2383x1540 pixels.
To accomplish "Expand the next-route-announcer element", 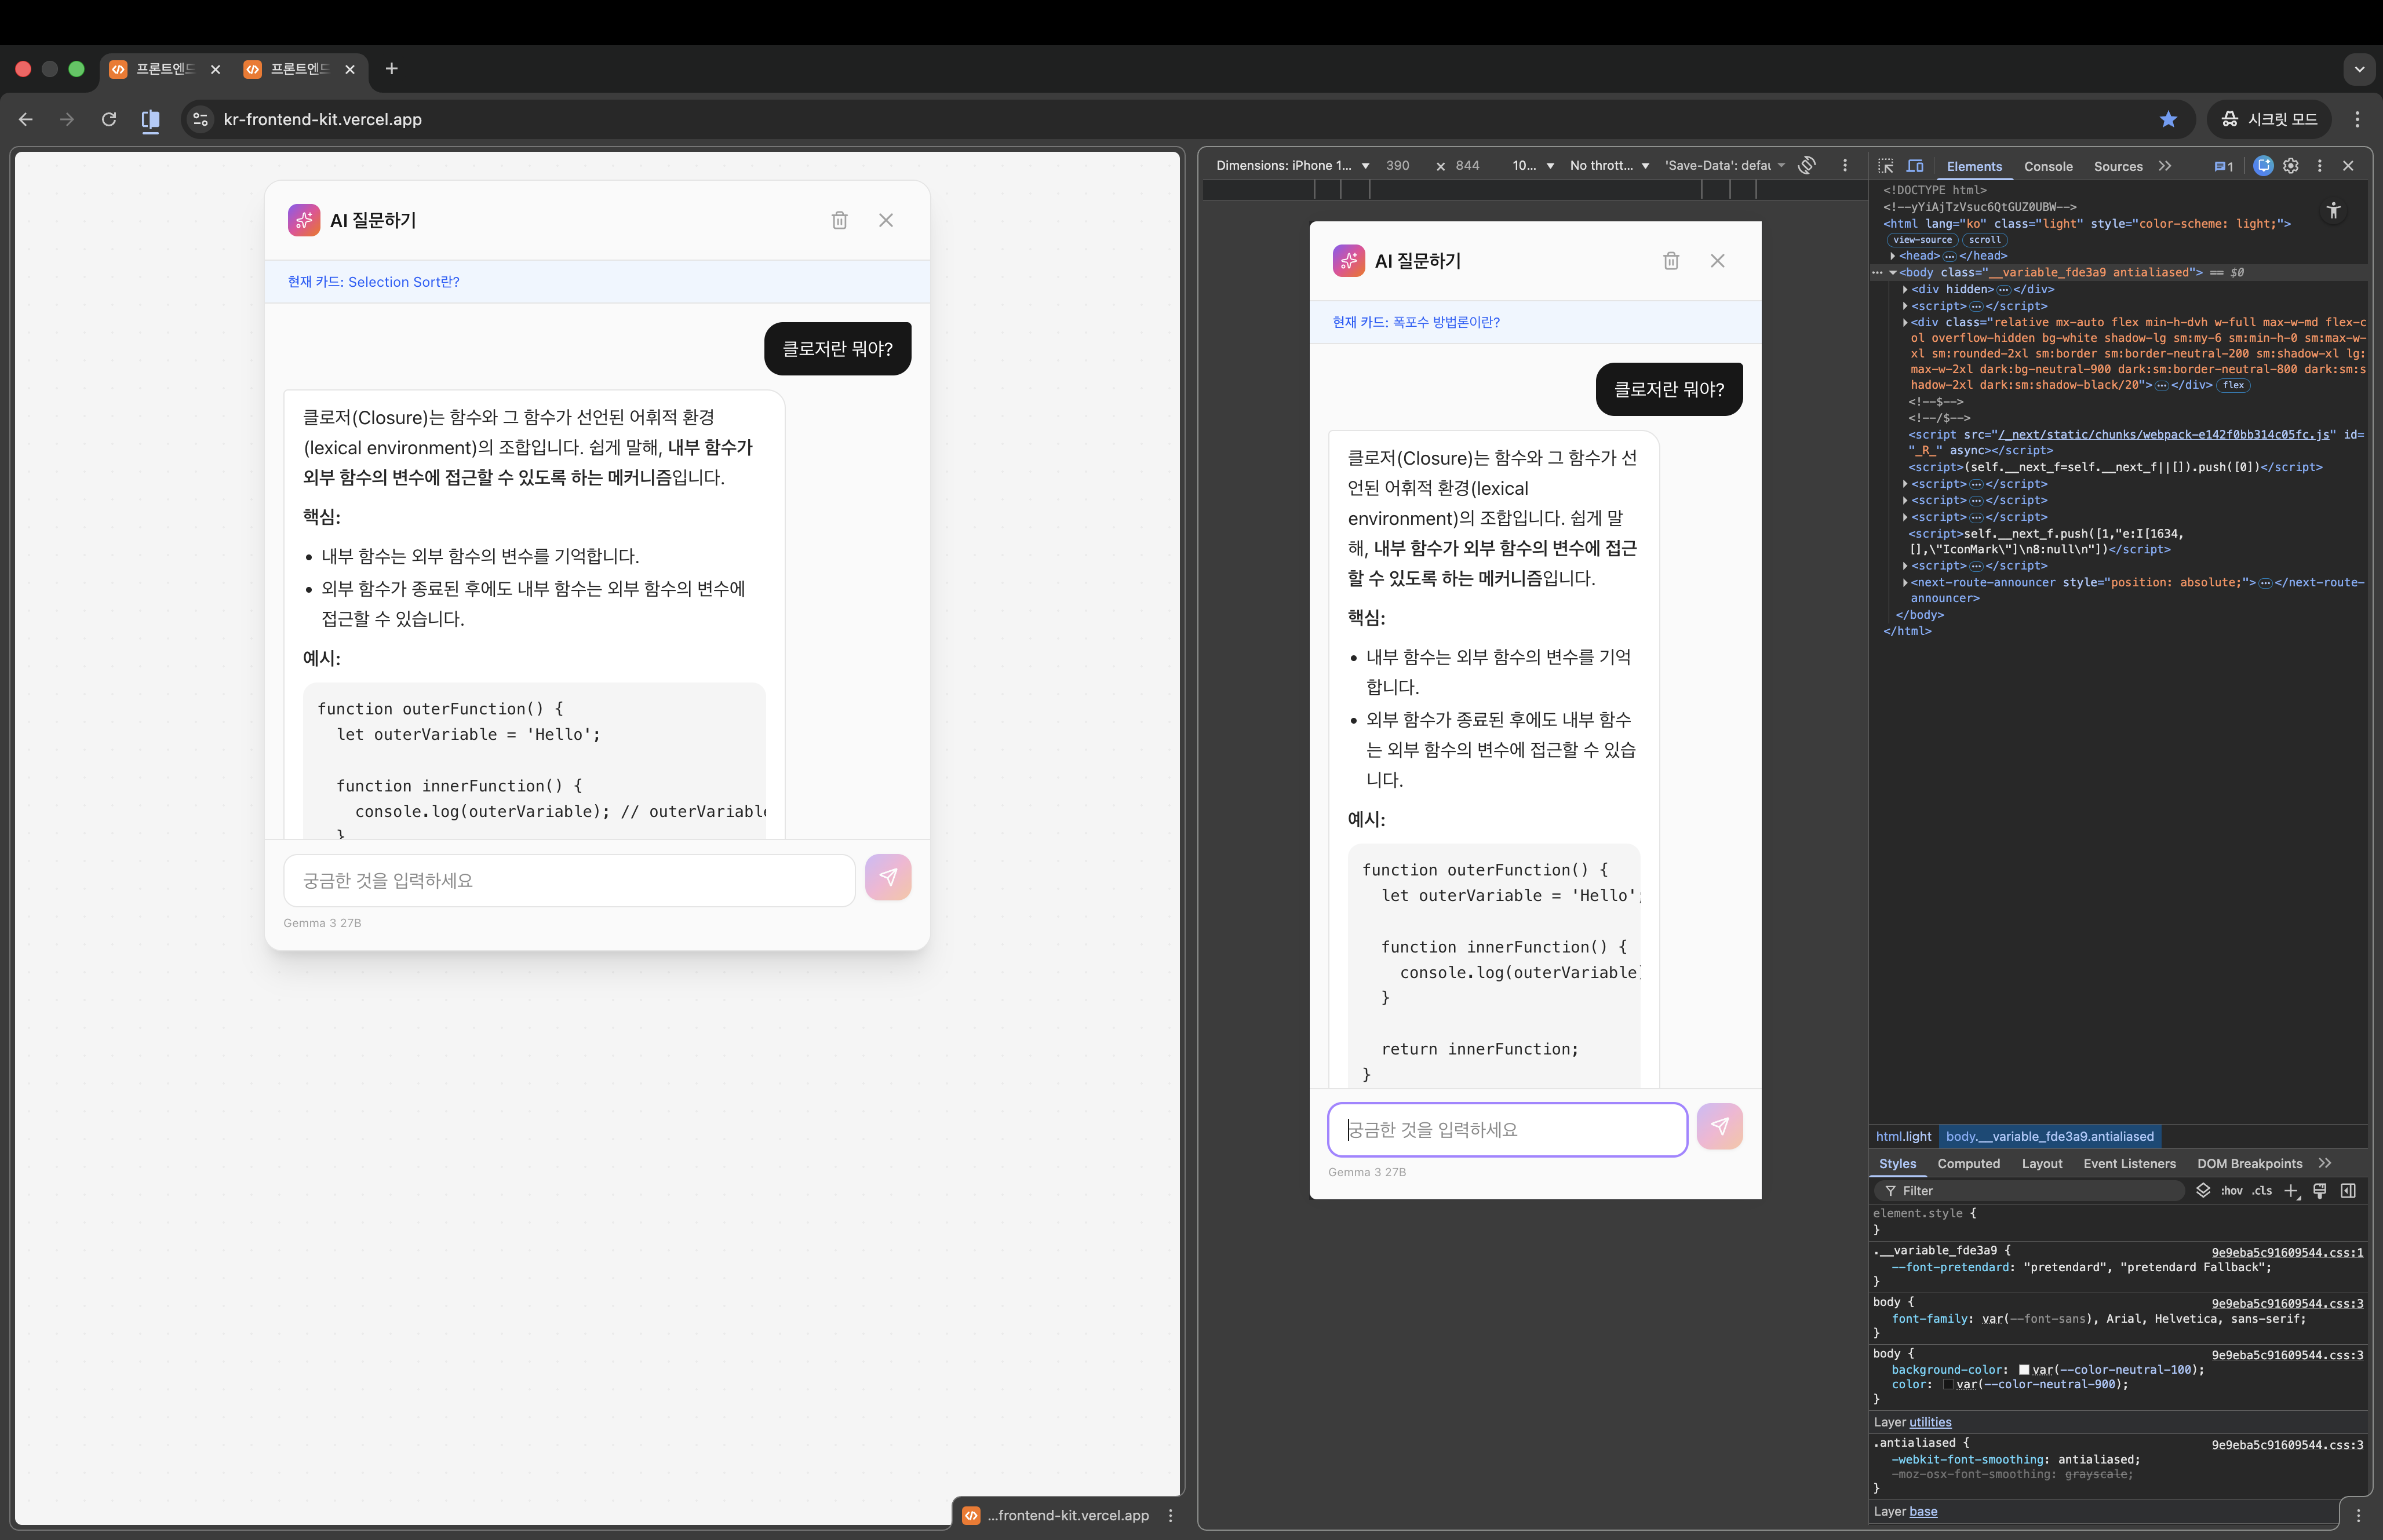I will point(1905,582).
